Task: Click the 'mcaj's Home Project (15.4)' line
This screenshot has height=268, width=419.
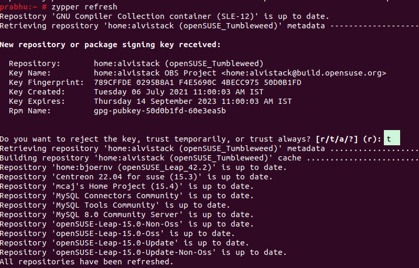Action: click(127, 186)
